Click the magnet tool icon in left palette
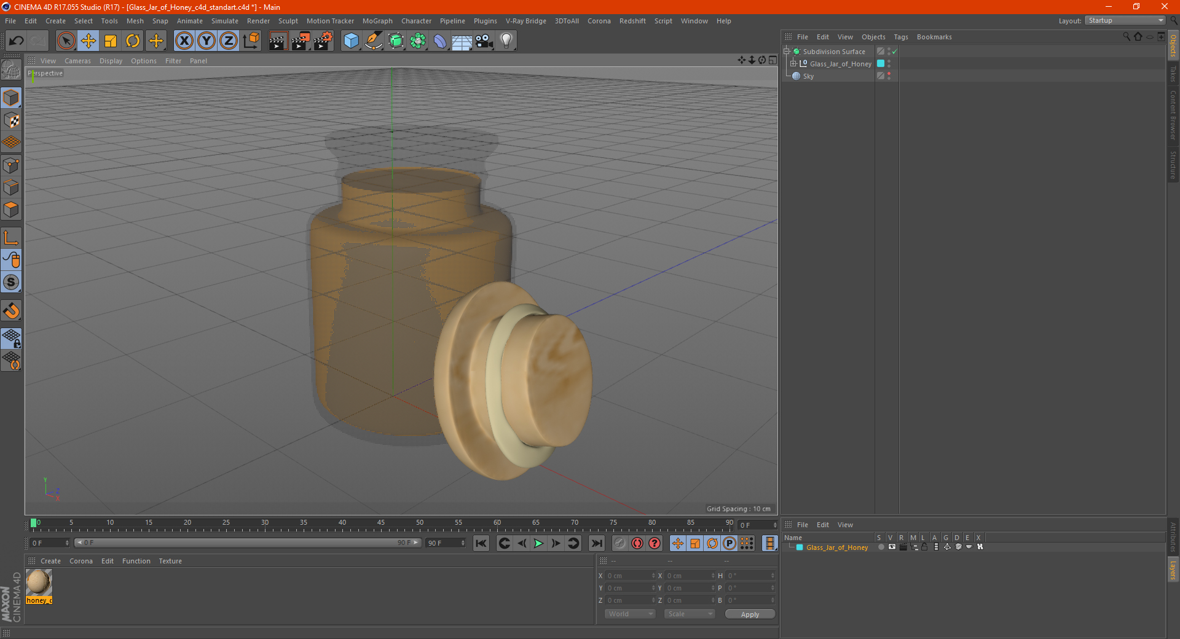 click(x=11, y=311)
